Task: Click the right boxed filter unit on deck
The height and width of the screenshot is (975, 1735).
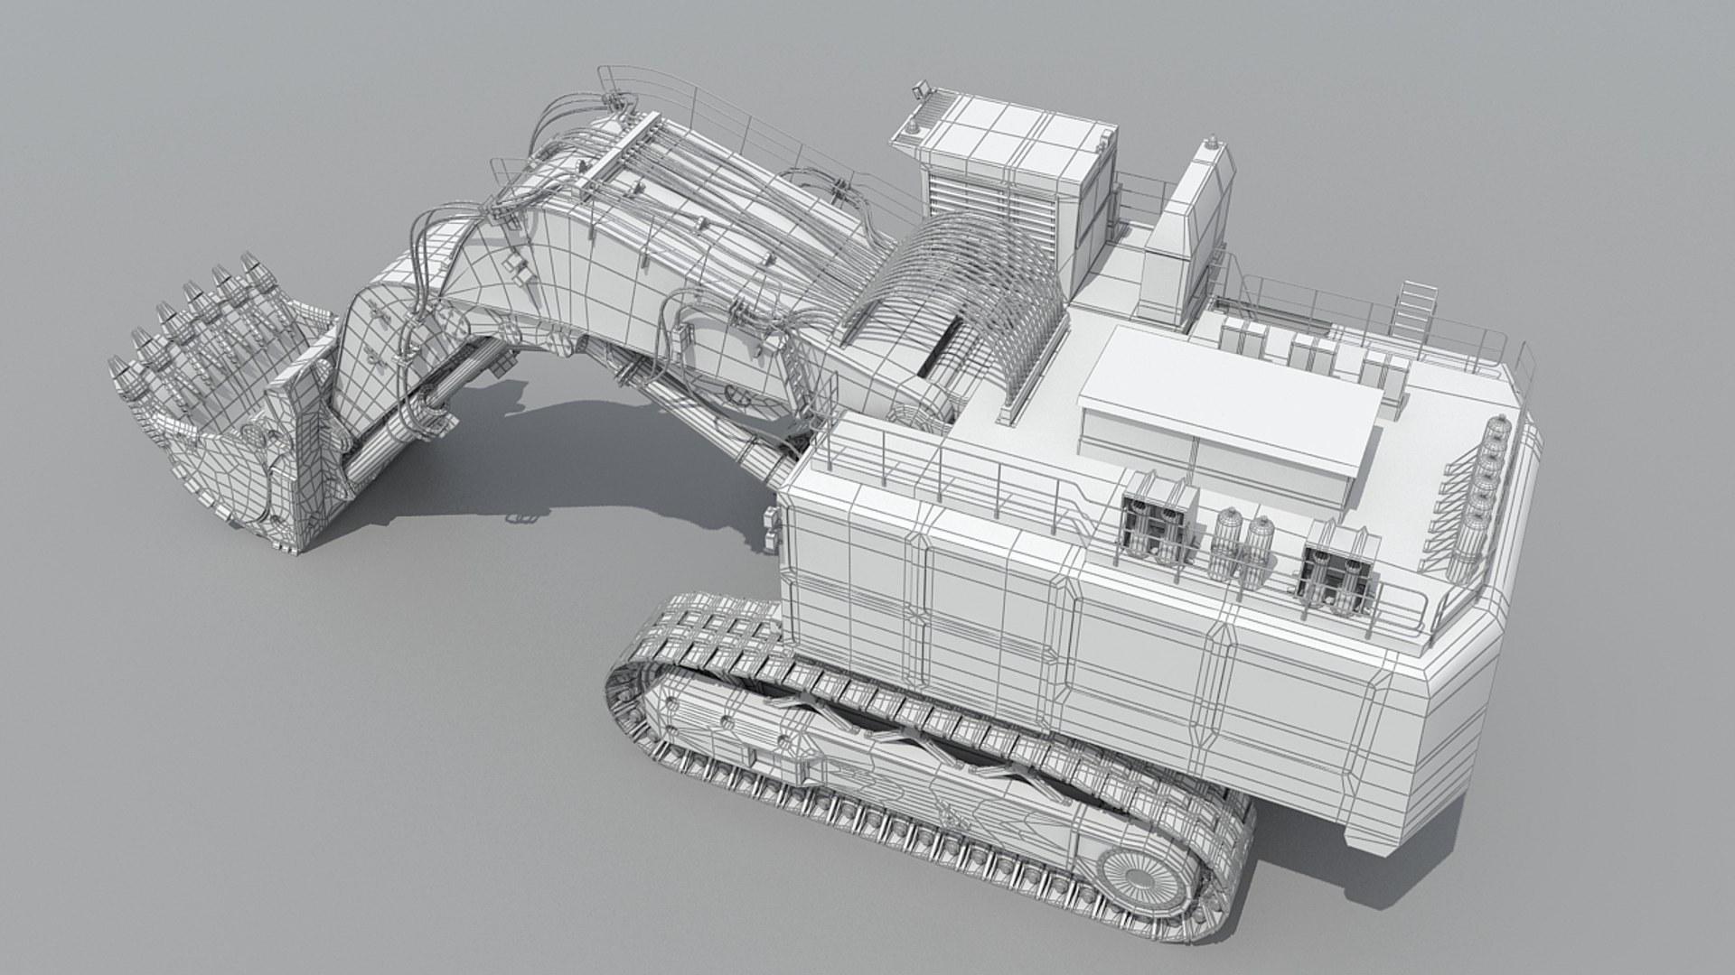Action: 1337,573
